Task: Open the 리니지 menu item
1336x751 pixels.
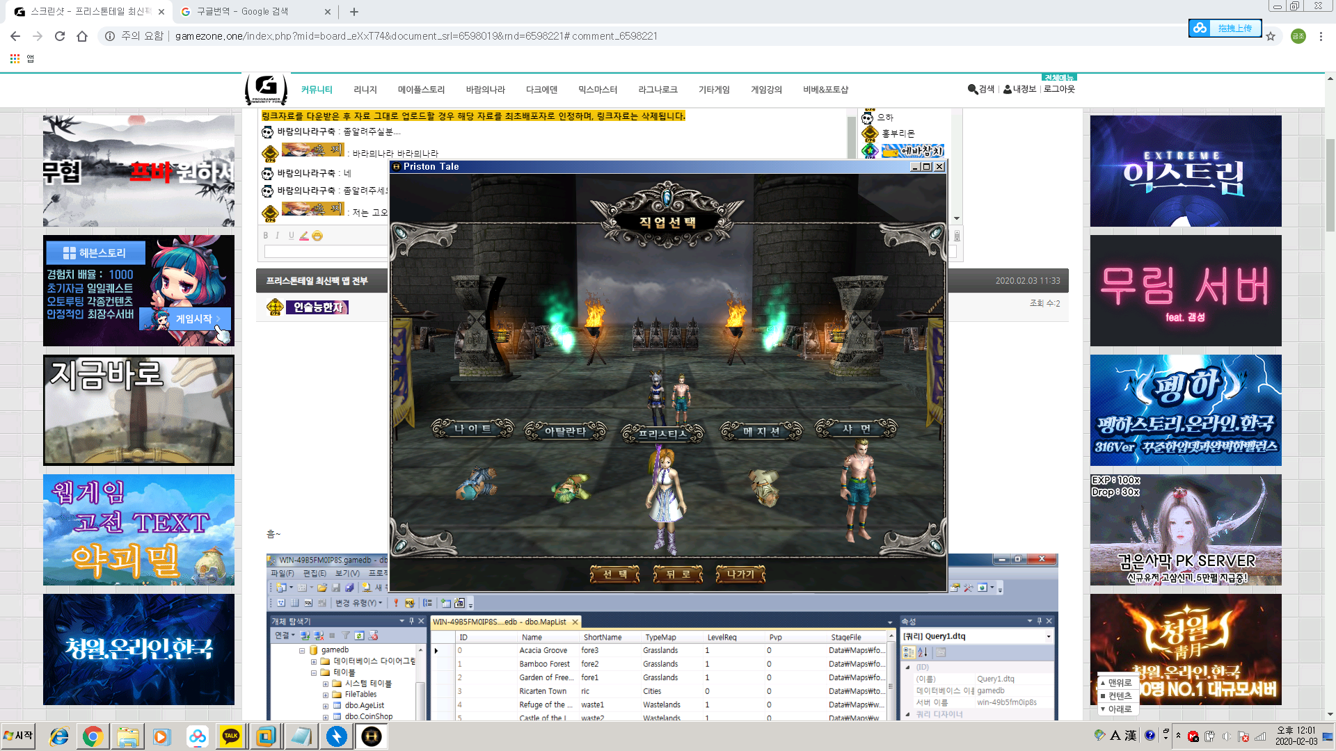Action: click(365, 90)
